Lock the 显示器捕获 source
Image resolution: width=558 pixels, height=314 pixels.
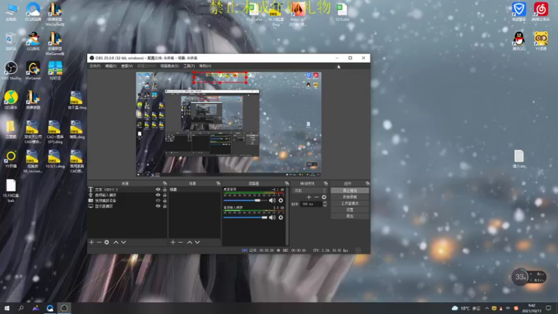(x=165, y=206)
